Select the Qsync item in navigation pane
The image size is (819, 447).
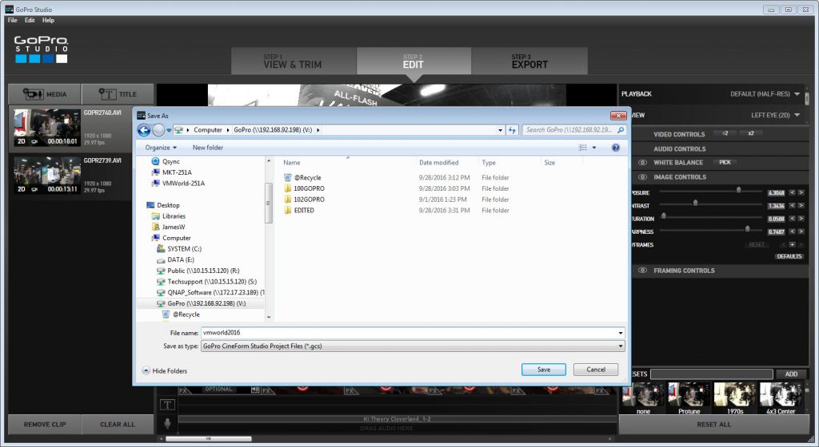pos(171,160)
